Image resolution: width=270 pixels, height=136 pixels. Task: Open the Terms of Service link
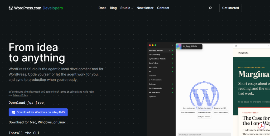[x=69, y=92]
